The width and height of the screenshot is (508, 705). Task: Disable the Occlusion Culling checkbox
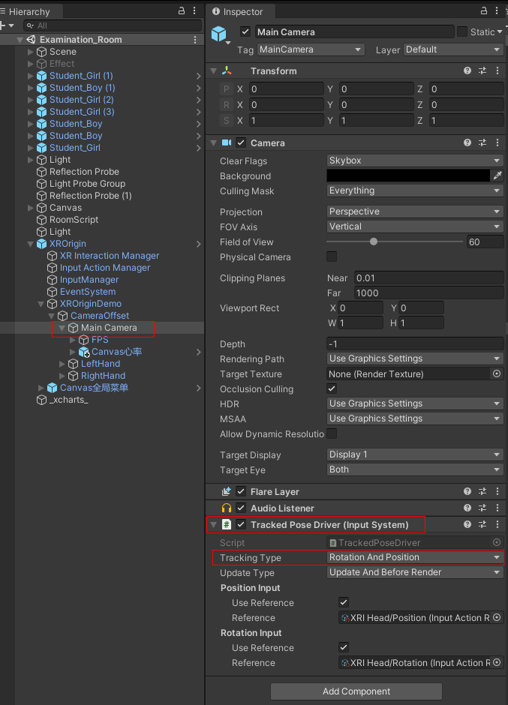pos(332,388)
